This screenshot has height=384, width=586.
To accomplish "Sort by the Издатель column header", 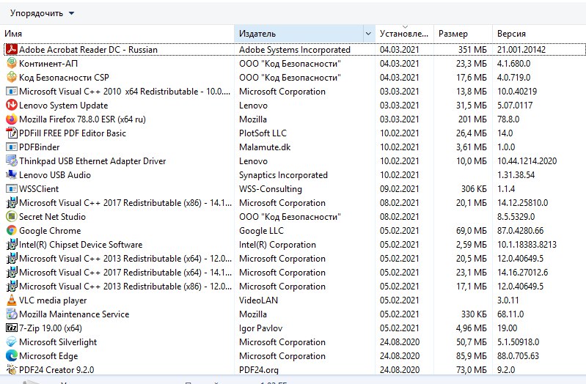I will (299, 34).
